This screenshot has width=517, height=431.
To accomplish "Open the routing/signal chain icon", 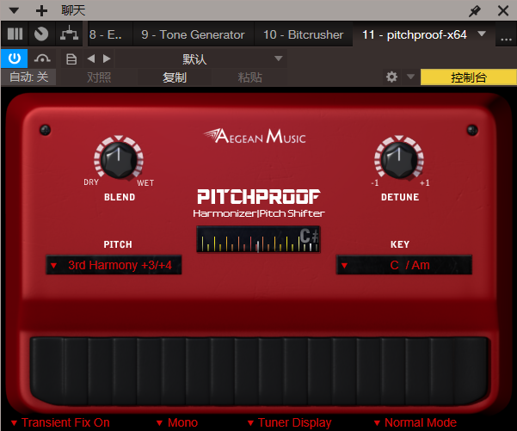I will tap(69, 34).
